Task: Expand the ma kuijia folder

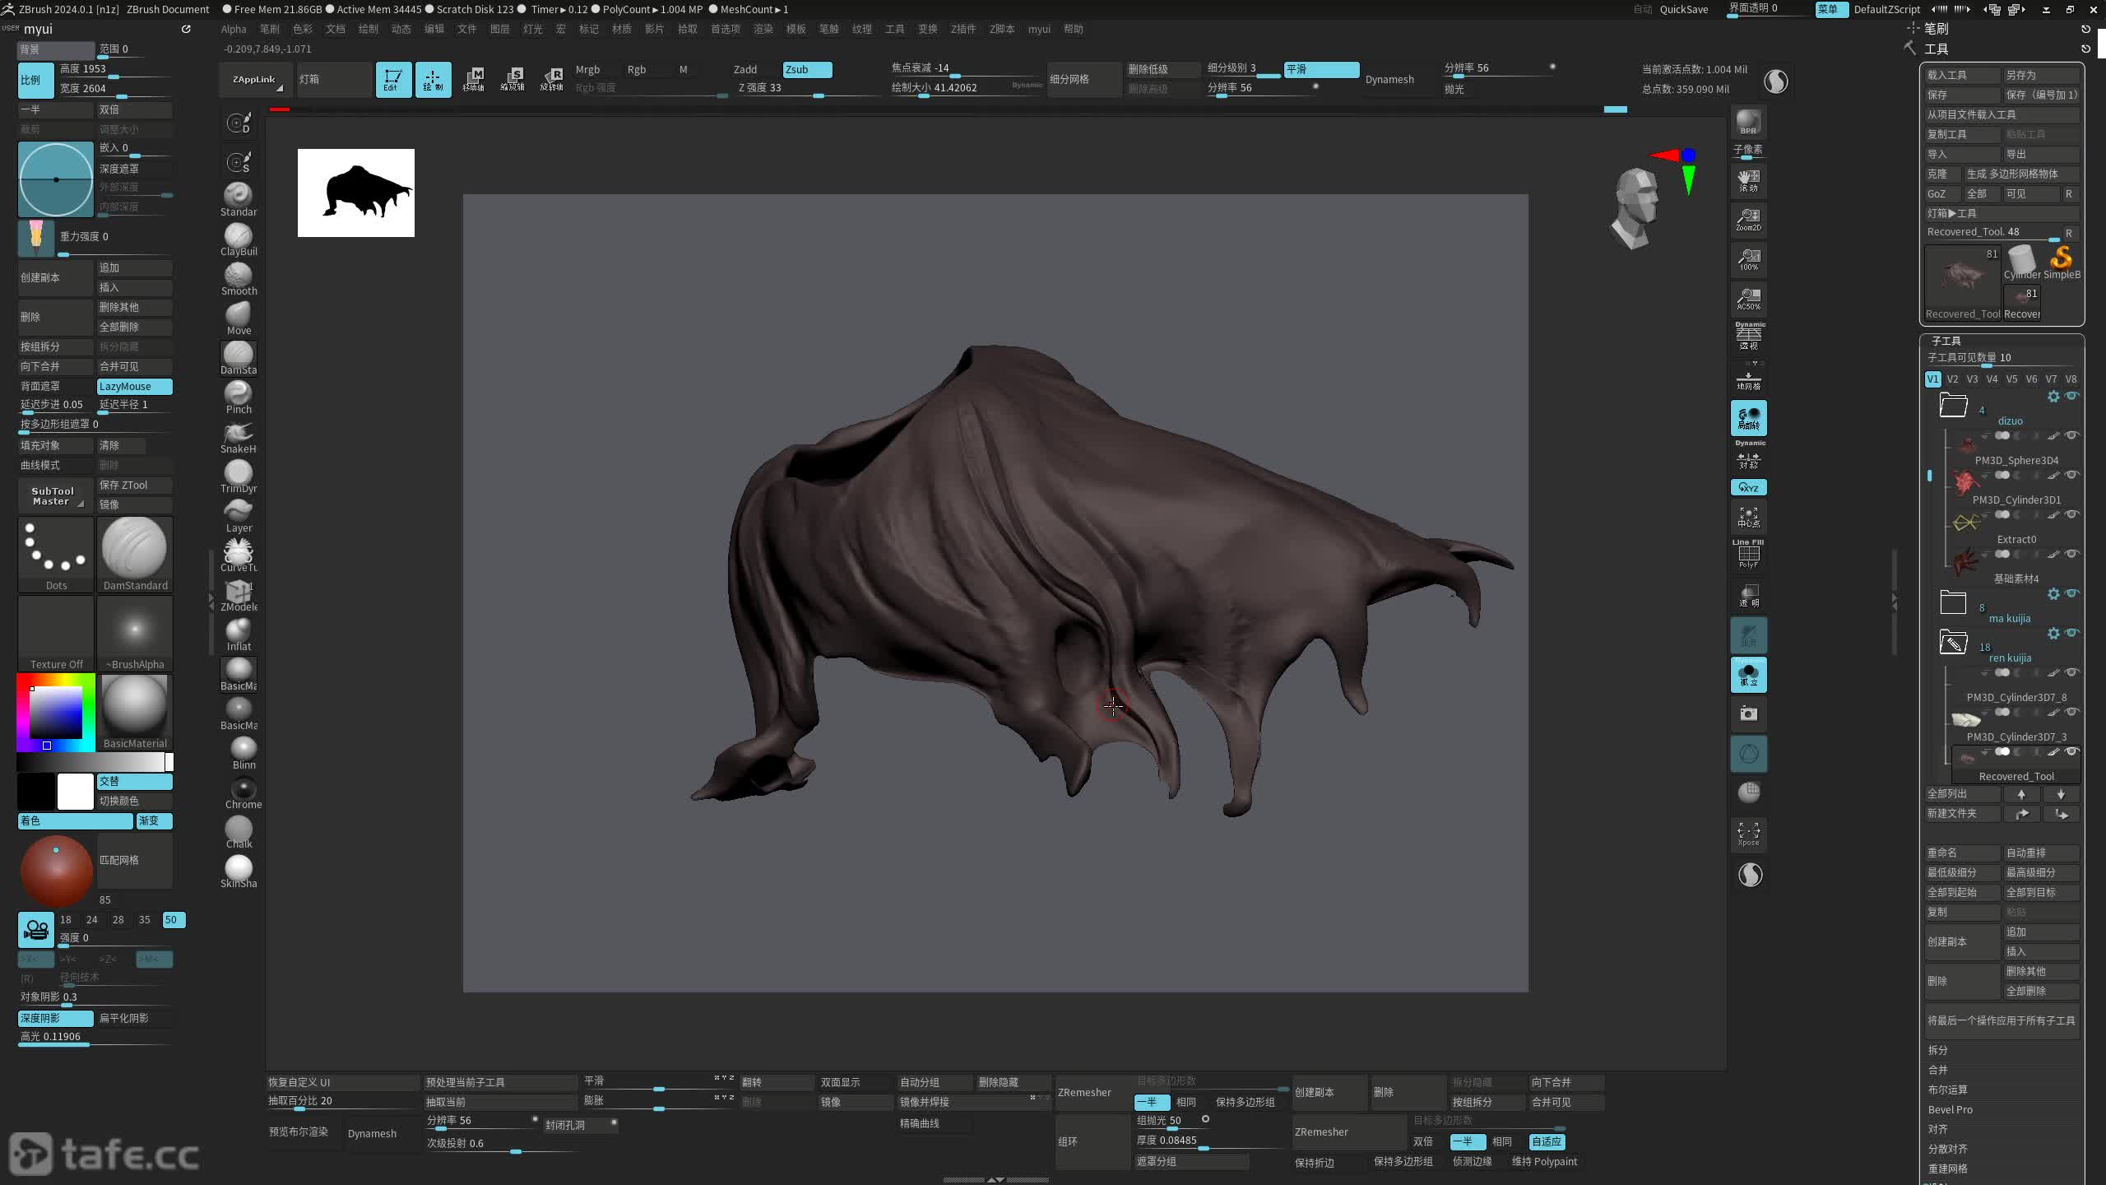Action: tap(1953, 603)
